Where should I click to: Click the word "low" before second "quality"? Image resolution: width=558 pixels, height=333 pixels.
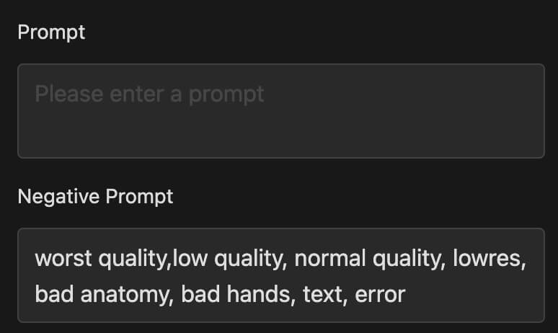click(x=190, y=259)
